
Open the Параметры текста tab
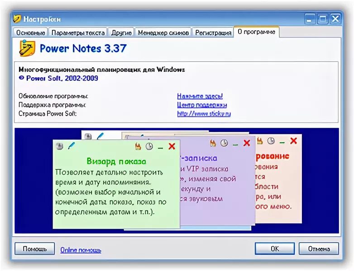click(78, 33)
